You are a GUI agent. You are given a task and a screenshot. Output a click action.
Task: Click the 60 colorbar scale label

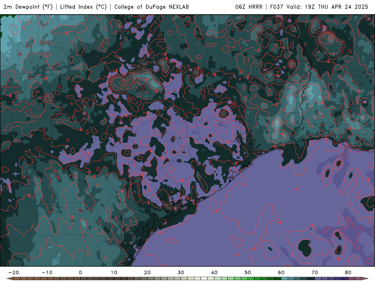coord(281,273)
